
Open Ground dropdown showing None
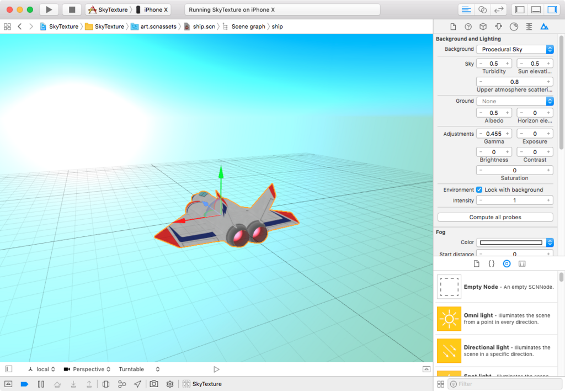tap(515, 102)
